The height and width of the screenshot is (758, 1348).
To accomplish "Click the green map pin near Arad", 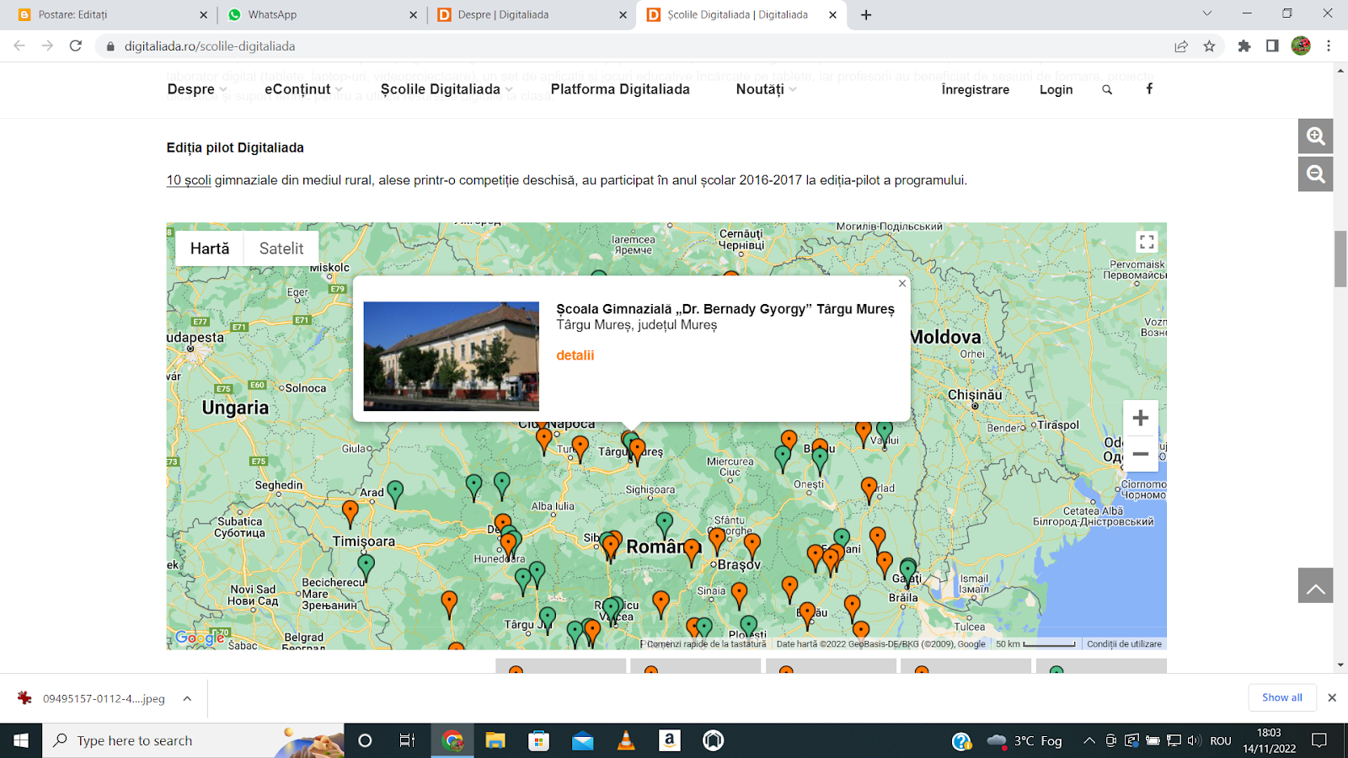I will click(x=394, y=494).
